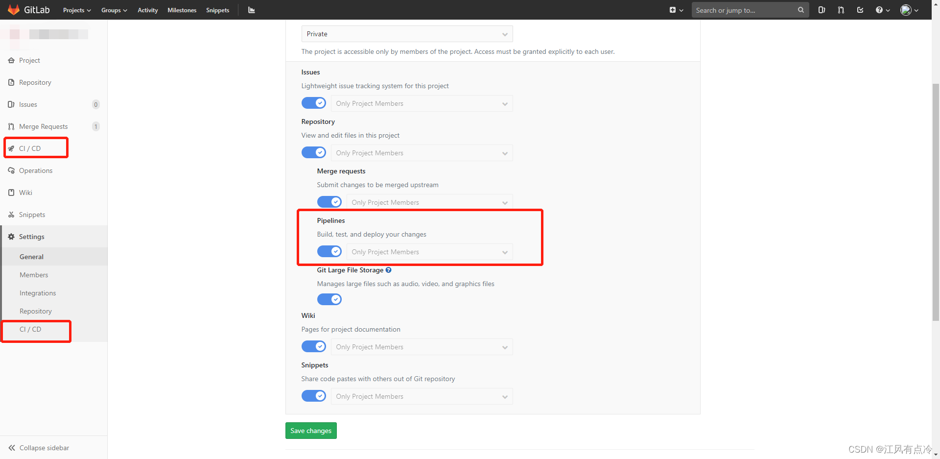Open the Operations sidebar link

[36, 170]
